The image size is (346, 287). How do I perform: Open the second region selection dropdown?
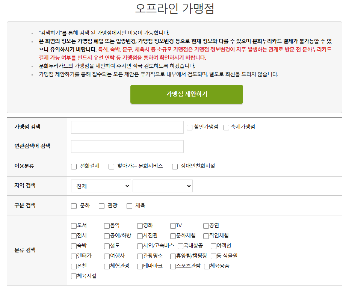pos(162,186)
